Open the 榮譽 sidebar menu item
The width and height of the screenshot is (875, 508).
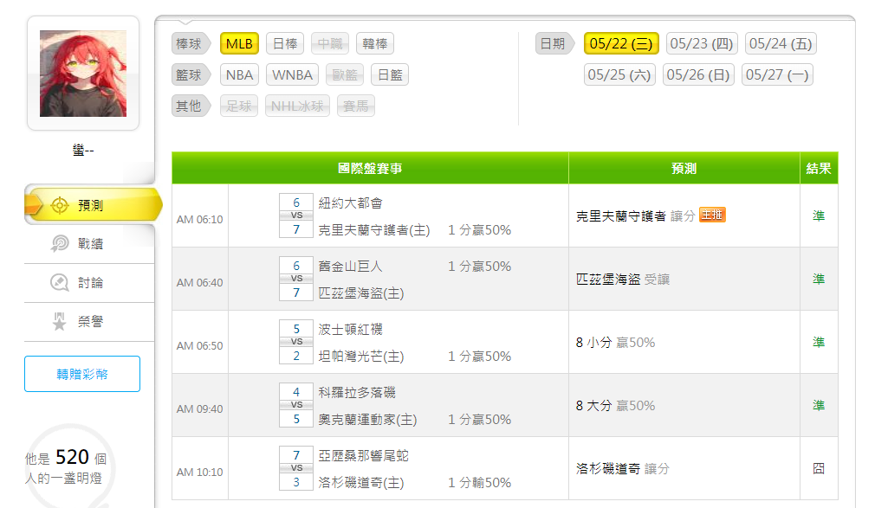(89, 322)
